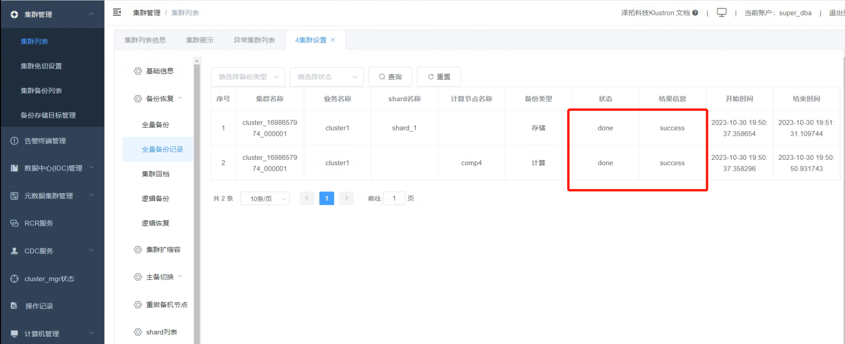Click the 重置 reset button
The height and width of the screenshot is (344, 845).
coord(439,77)
